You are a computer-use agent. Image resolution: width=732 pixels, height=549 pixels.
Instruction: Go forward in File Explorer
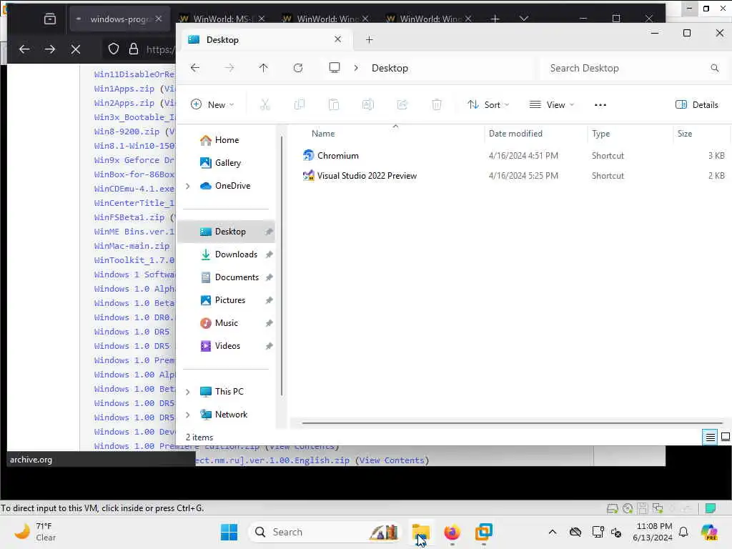pyautogui.click(x=229, y=68)
